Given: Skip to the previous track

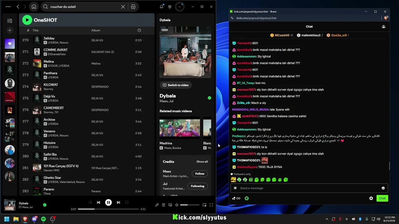Looking at the screenshot, I should coord(99,202).
